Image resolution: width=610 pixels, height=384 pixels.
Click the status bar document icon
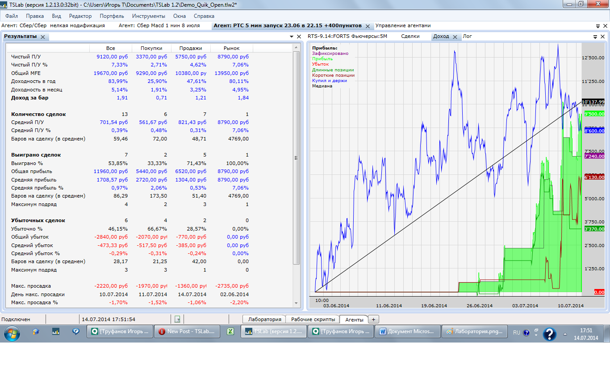pos(177,319)
